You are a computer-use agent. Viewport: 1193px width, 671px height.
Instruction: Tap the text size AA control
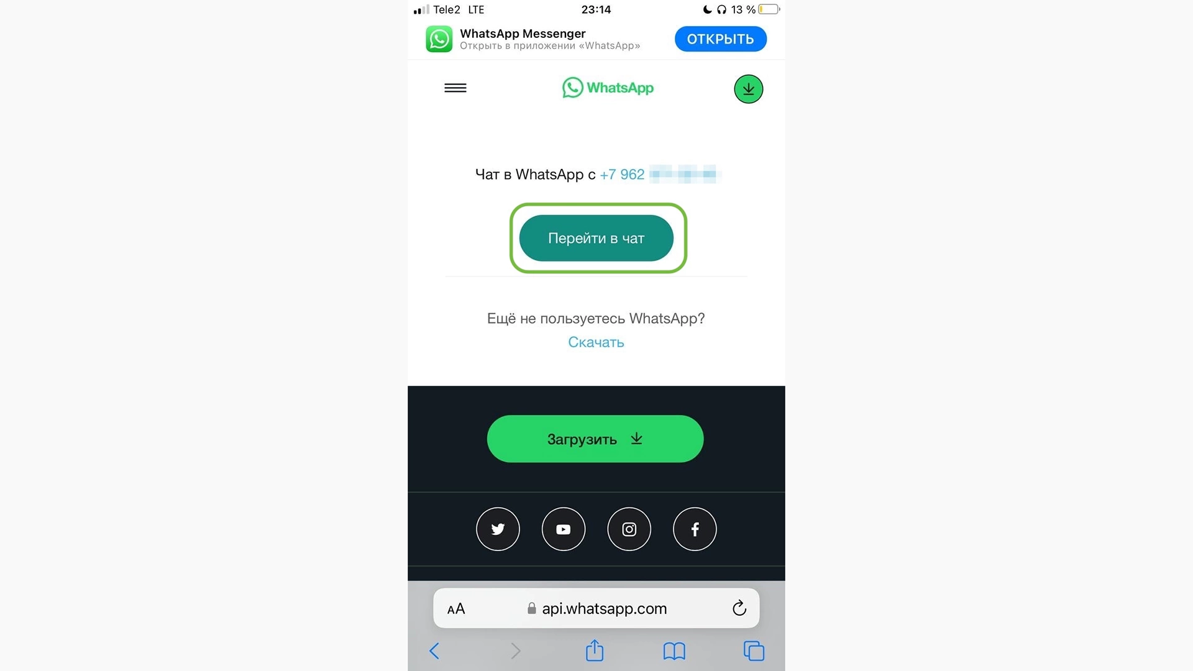455,608
